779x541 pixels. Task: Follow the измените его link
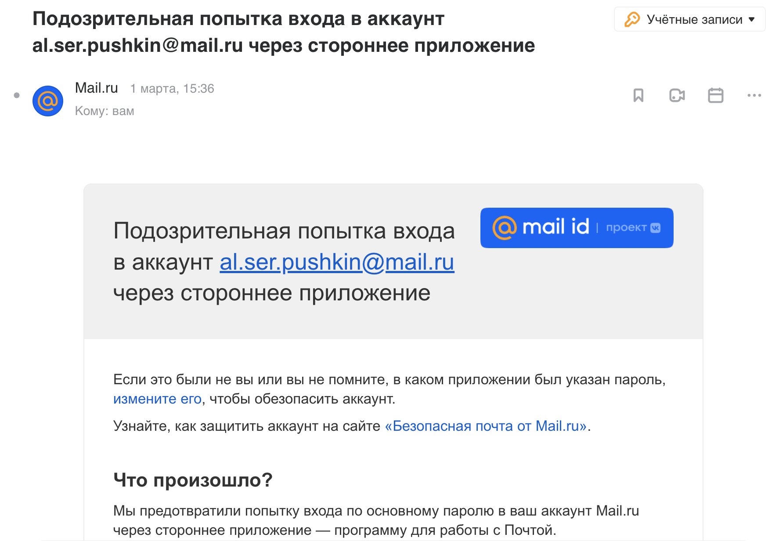point(157,399)
